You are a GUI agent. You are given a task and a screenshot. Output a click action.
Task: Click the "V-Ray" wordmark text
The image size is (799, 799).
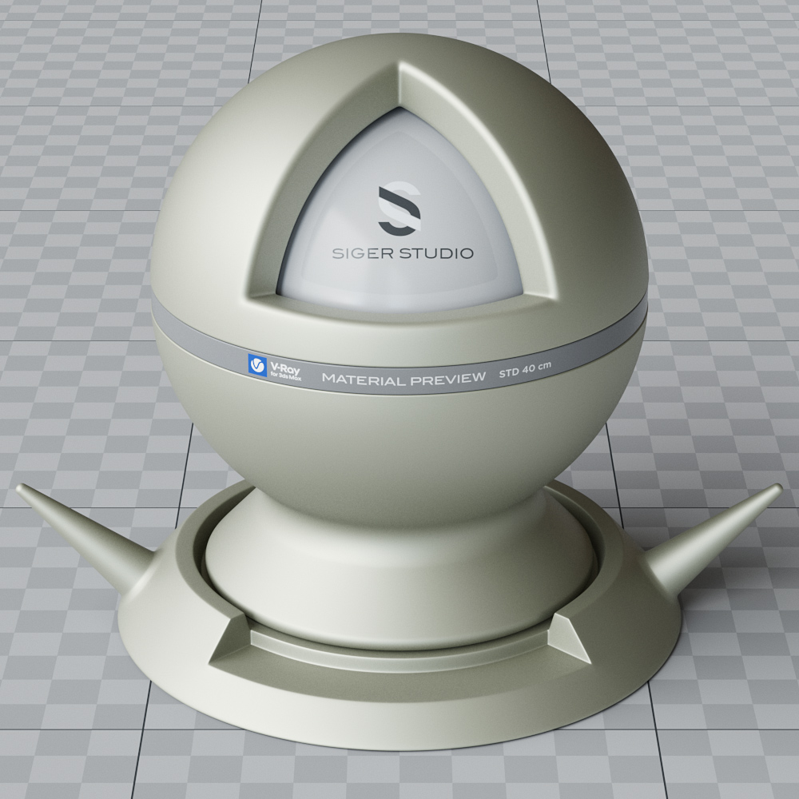click(x=285, y=368)
